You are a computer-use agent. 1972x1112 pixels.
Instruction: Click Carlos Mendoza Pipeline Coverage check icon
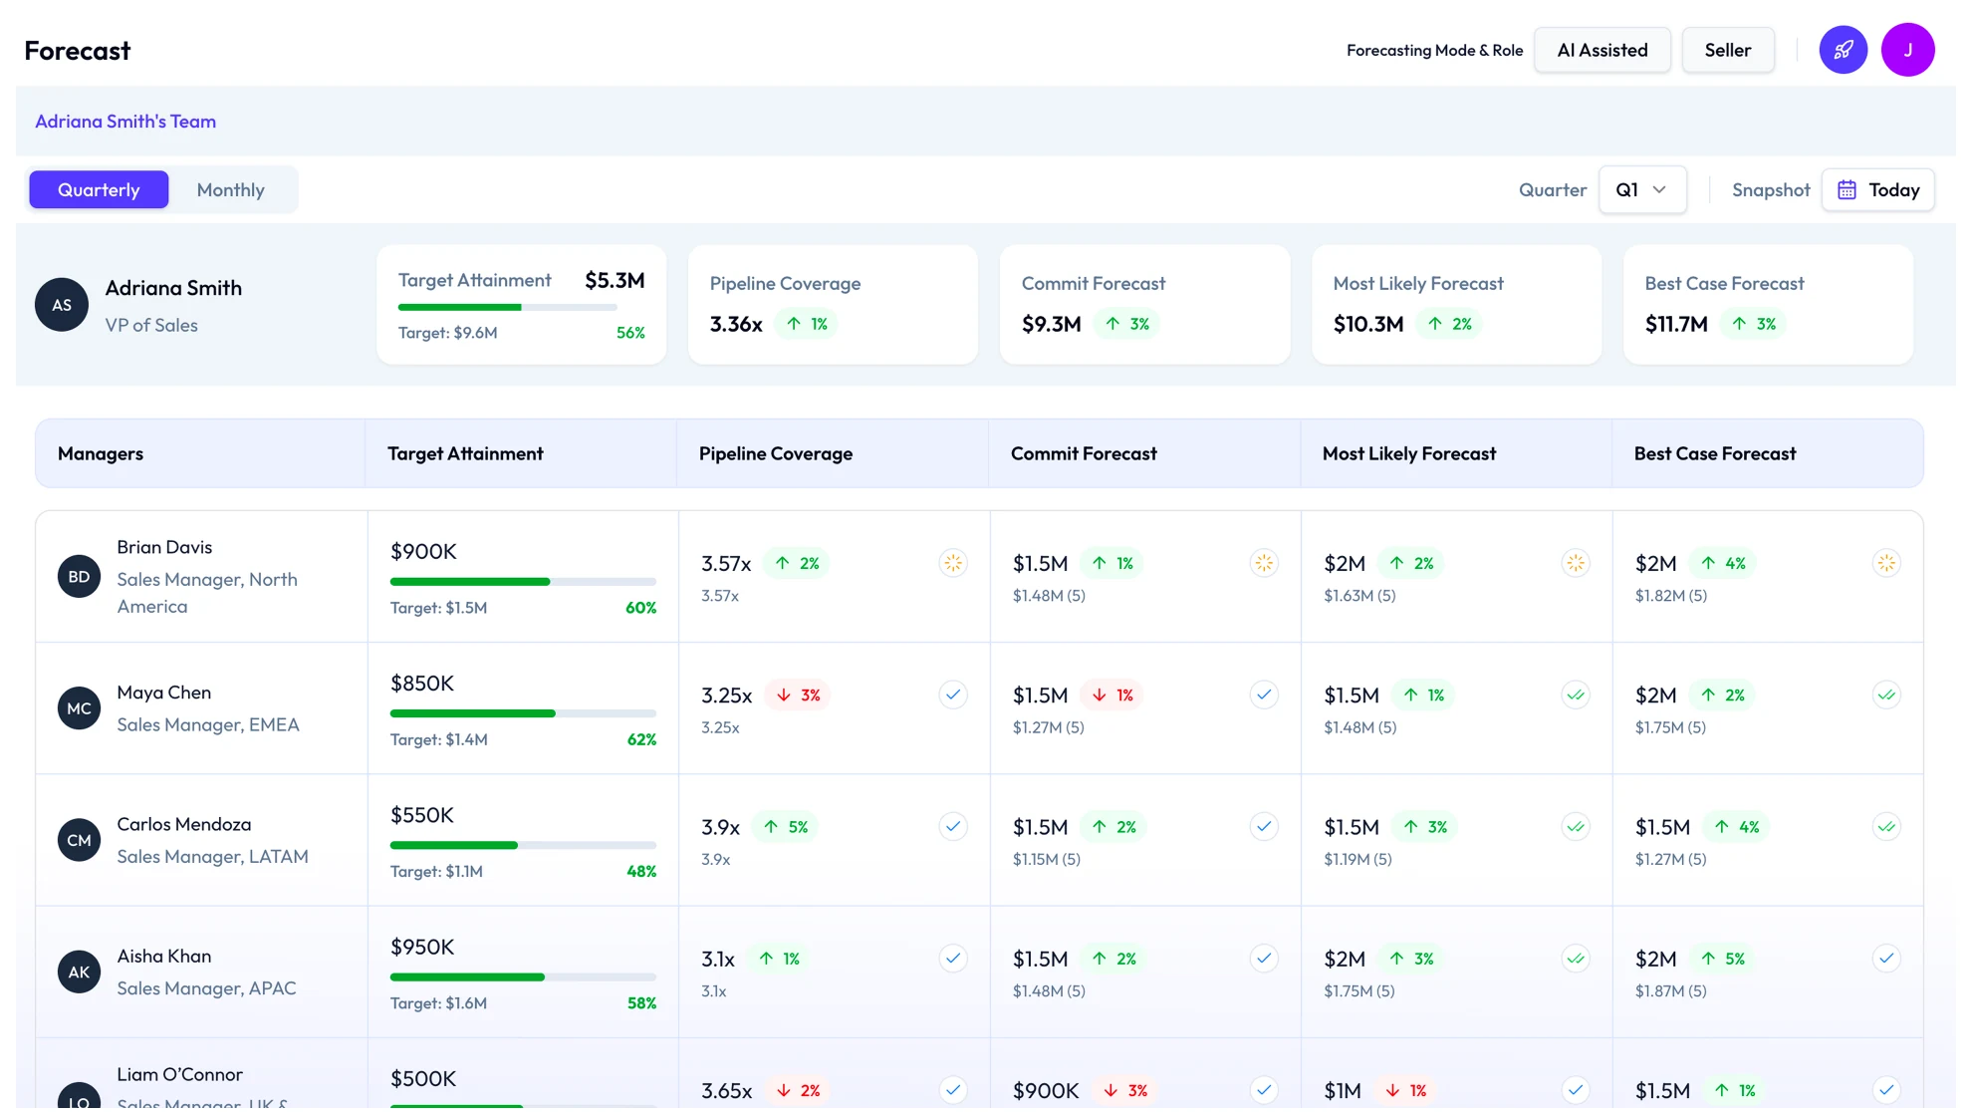(x=953, y=826)
